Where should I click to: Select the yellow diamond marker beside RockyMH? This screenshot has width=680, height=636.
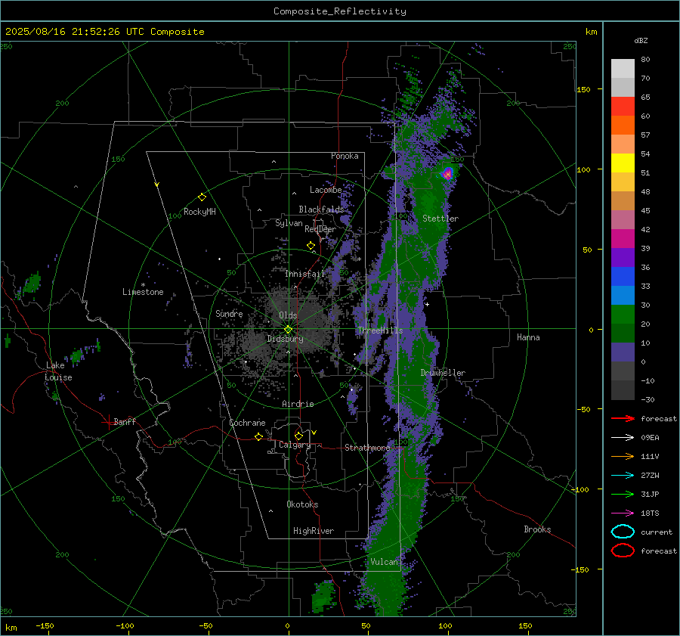coord(202,197)
